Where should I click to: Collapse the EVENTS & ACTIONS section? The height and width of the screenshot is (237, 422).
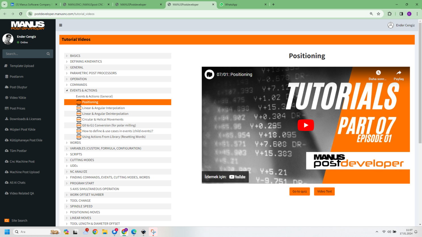pos(67,91)
